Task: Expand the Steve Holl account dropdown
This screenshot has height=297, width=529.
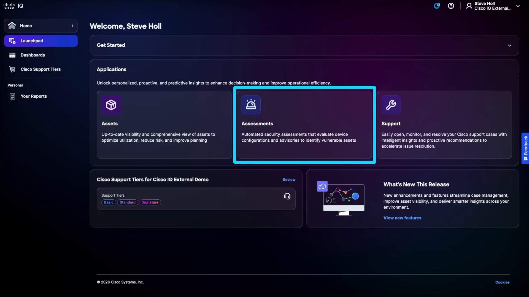Action: point(518,6)
